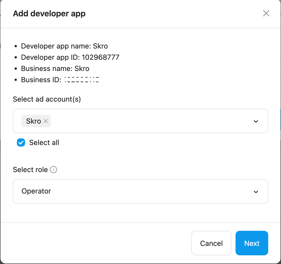
Task: Click the Business ID line
Action: pyautogui.click(x=60, y=80)
